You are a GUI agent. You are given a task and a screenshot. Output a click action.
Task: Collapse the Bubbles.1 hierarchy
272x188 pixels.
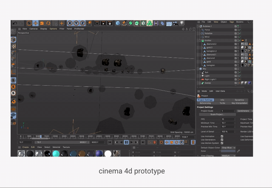tap(198, 26)
